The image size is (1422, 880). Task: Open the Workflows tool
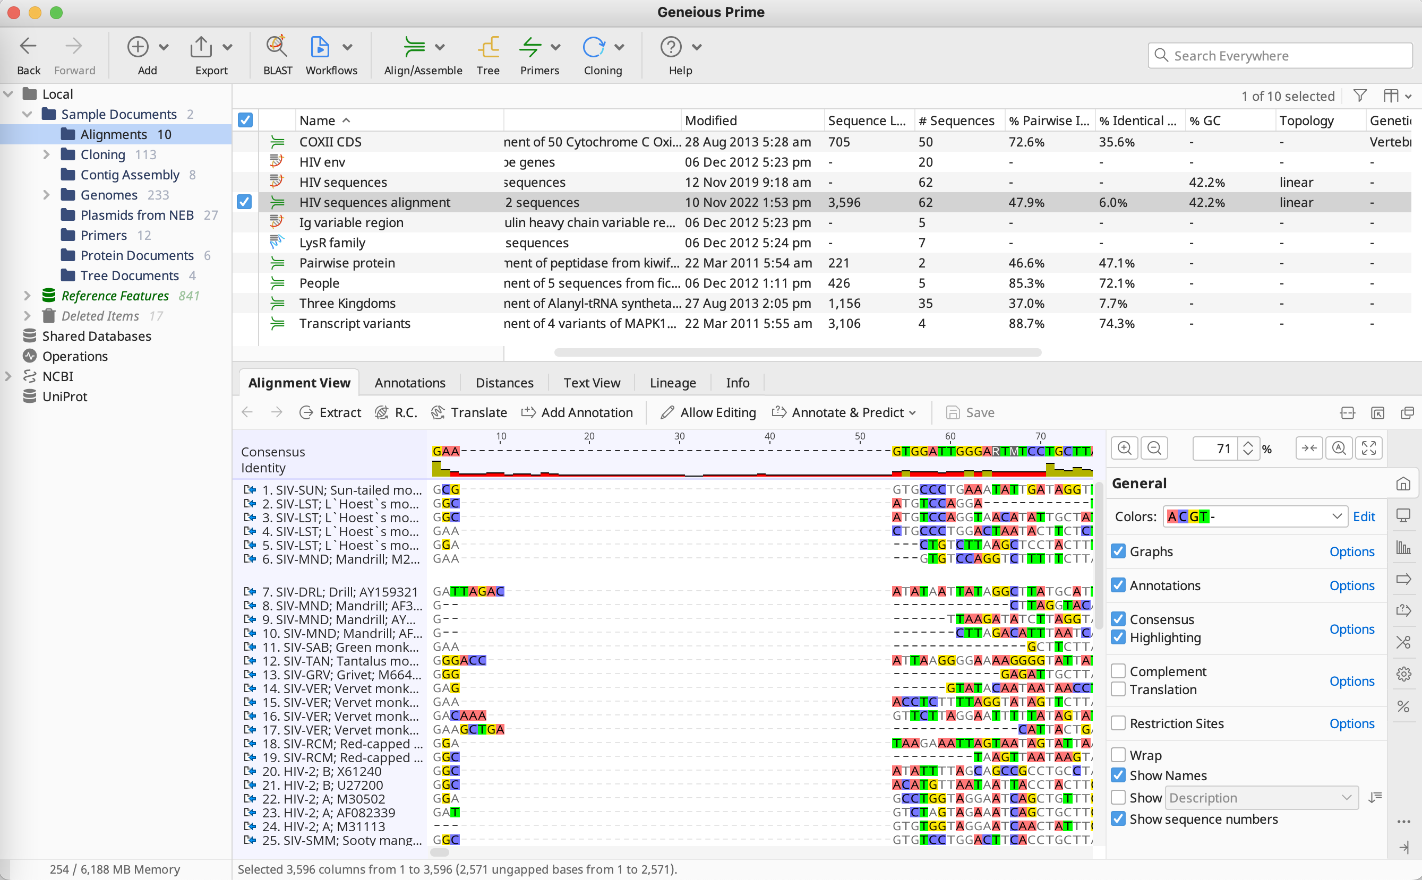click(320, 47)
